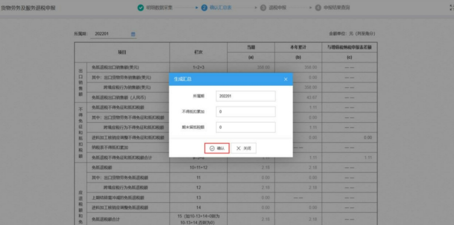Click the 所属期 input inside the 生成汇总 dialog

click(246, 96)
